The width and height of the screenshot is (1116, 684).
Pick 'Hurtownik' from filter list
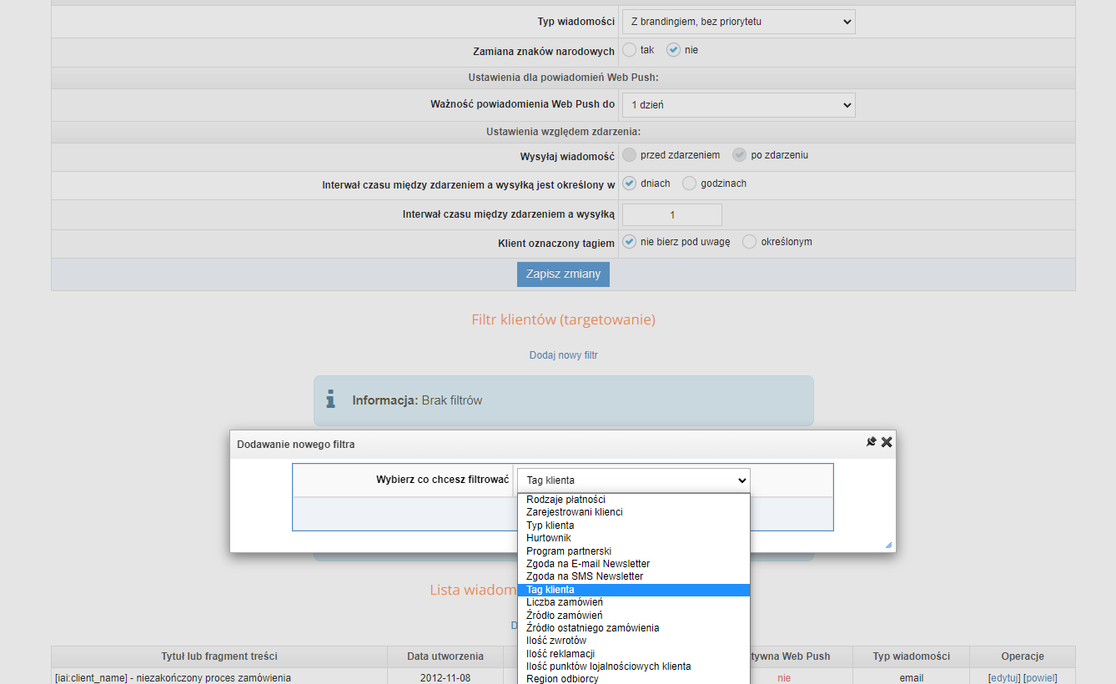[549, 538]
